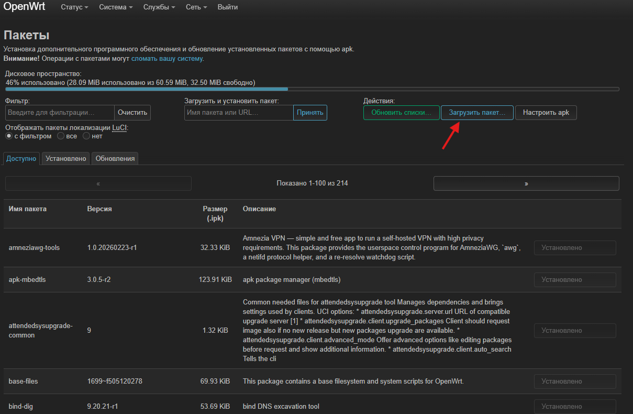Select the 'нет' radio option
Screen dimensions: 633x414
tap(86, 136)
